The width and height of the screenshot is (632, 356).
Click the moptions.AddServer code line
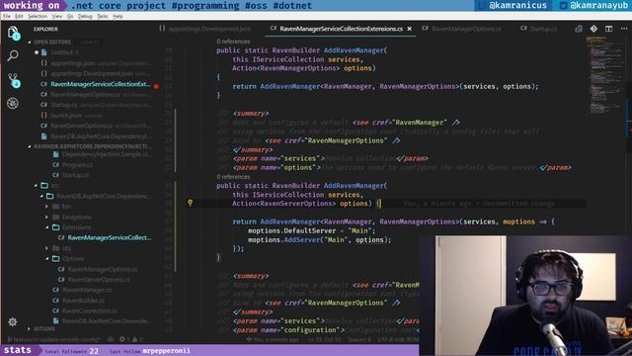tap(319, 239)
